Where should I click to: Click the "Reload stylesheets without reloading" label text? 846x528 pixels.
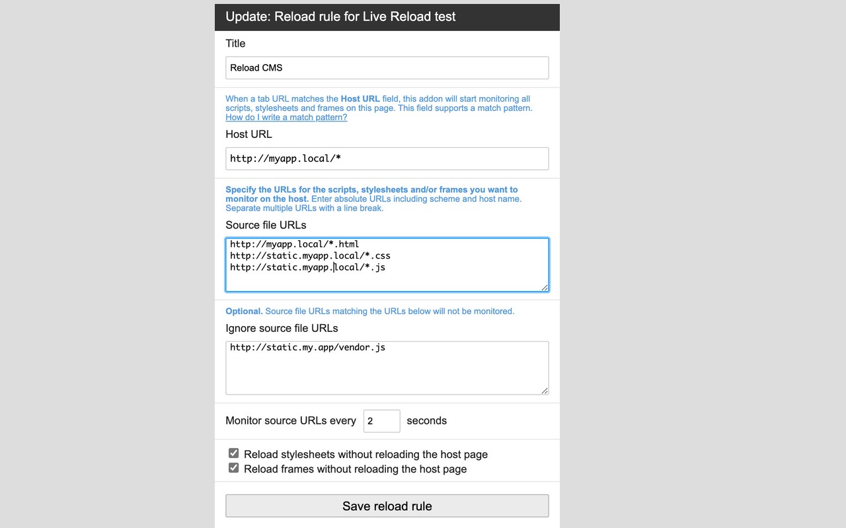click(x=365, y=455)
